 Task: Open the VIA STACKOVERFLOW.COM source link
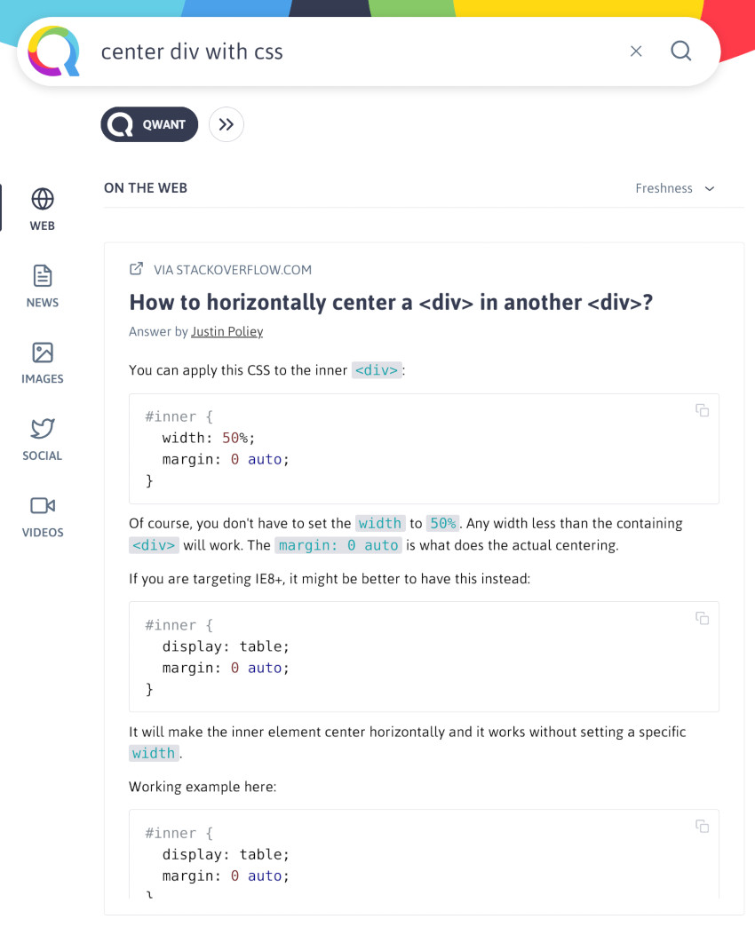(232, 270)
